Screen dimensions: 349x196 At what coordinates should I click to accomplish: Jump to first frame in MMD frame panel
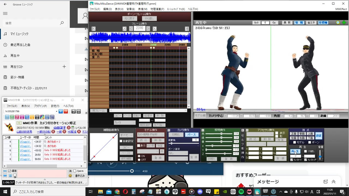(x=93, y=29)
